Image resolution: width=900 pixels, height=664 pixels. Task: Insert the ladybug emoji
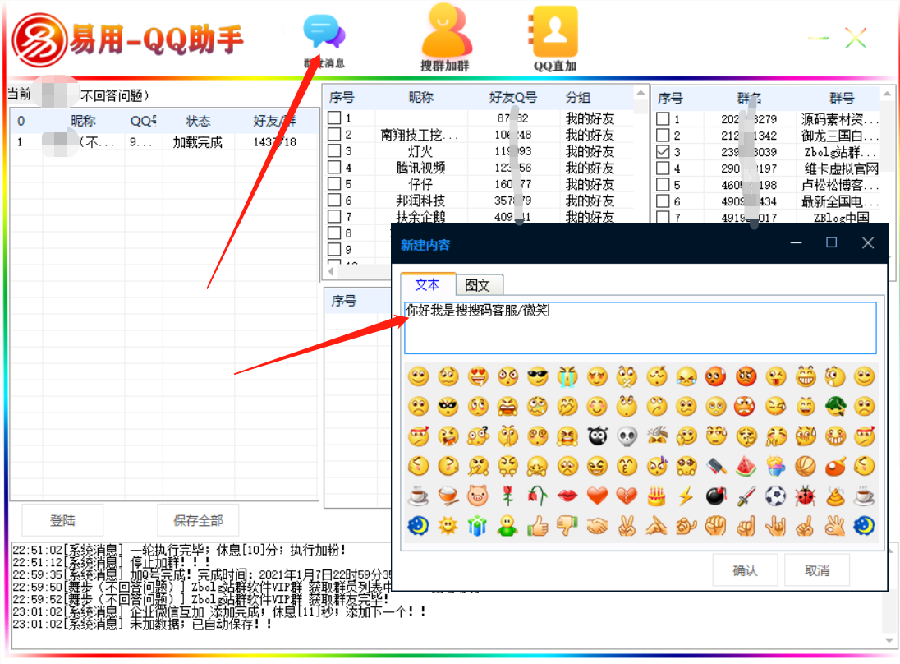pyautogui.click(x=806, y=496)
